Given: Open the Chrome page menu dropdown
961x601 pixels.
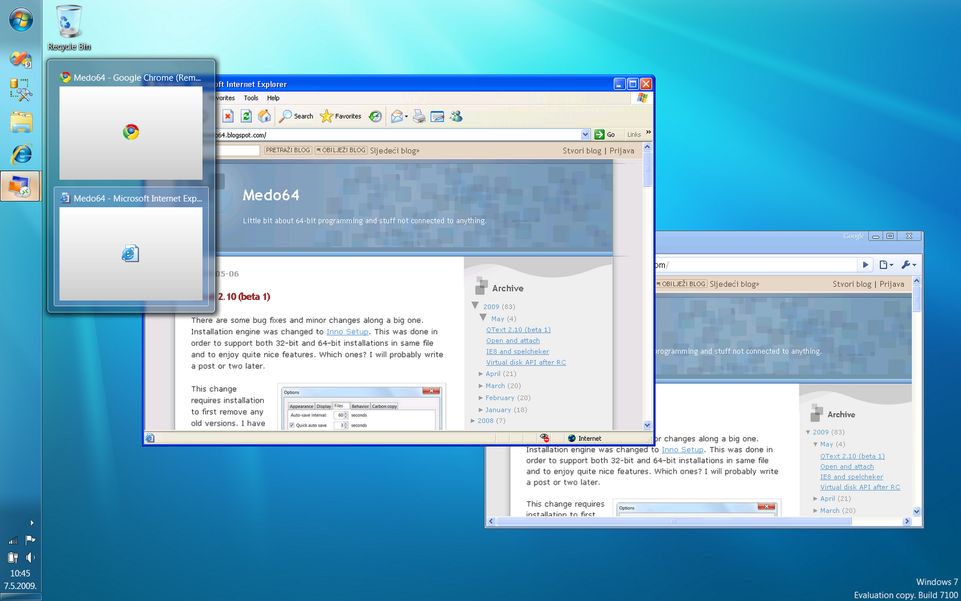Looking at the screenshot, I should [886, 264].
